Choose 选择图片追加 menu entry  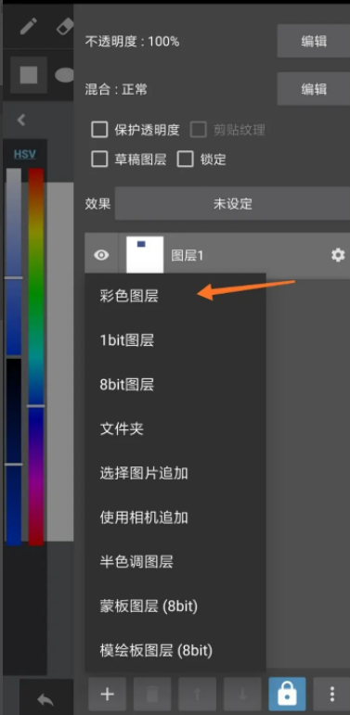175,473
